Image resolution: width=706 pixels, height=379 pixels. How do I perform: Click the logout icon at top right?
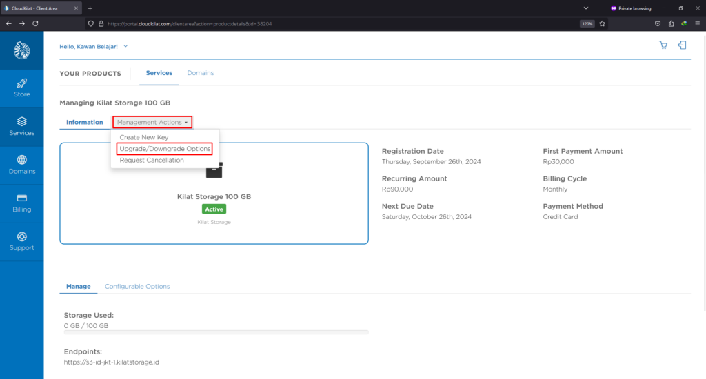point(682,45)
